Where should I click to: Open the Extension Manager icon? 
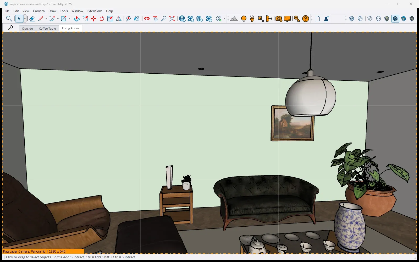coord(209,19)
